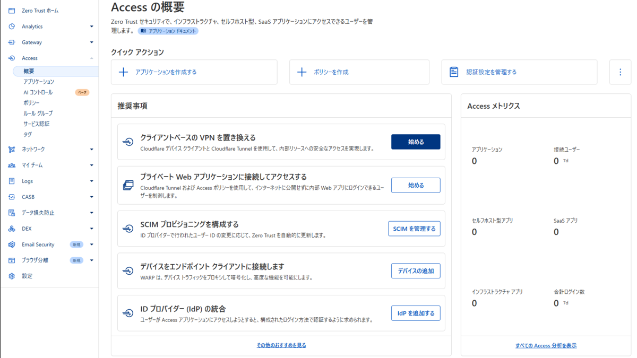Open アプリケーション under Access
This screenshot has height=358, width=637.
[39, 82]
